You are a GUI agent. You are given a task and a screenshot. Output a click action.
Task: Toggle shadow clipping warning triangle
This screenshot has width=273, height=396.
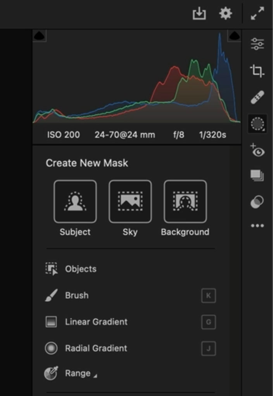click(x=39, y=36)
